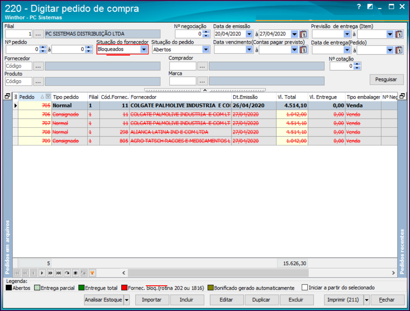
Task: Open Data vencimento start date dropdown
Action: pyautogui.click(x=249, y=49)
